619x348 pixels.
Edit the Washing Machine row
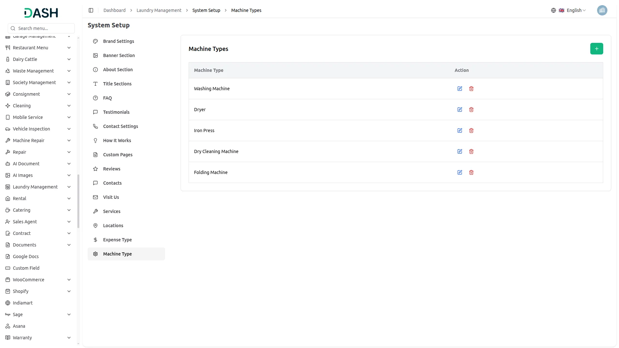point(460,89)
